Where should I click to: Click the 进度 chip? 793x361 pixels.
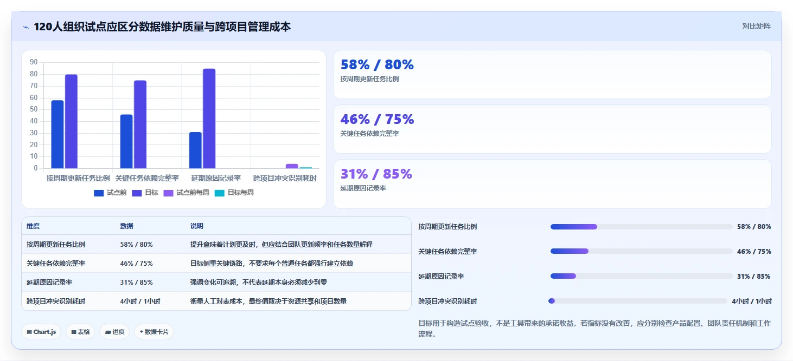pyautogui.click(x=114, y=332)
